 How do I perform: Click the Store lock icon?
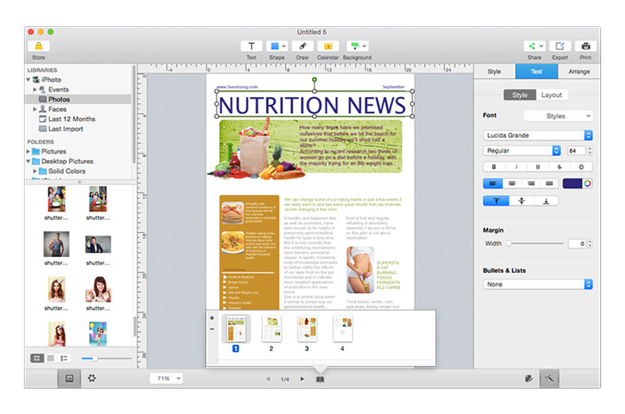39,46
